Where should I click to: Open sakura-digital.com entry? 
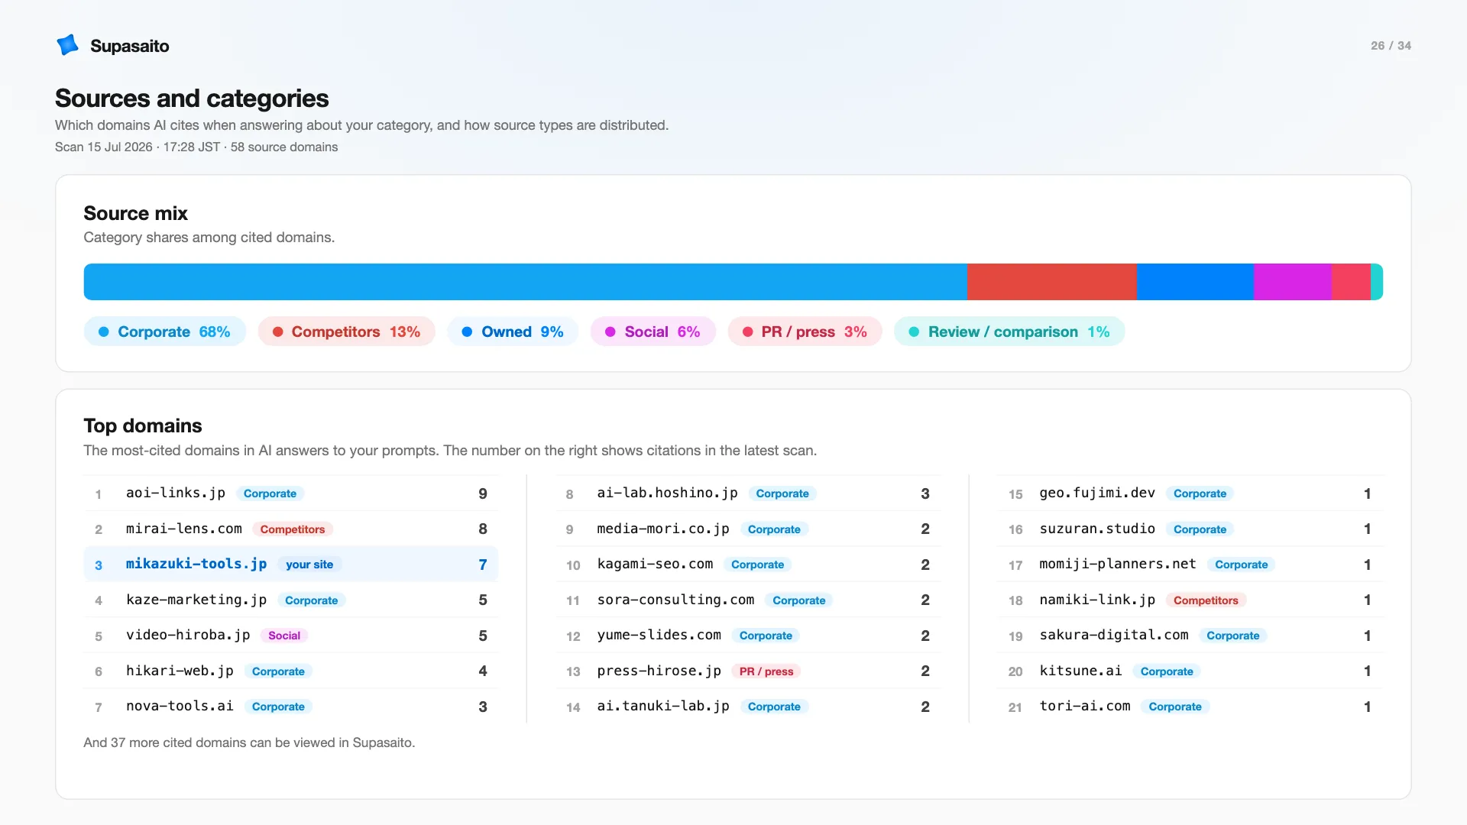[x=1190, y=636]
